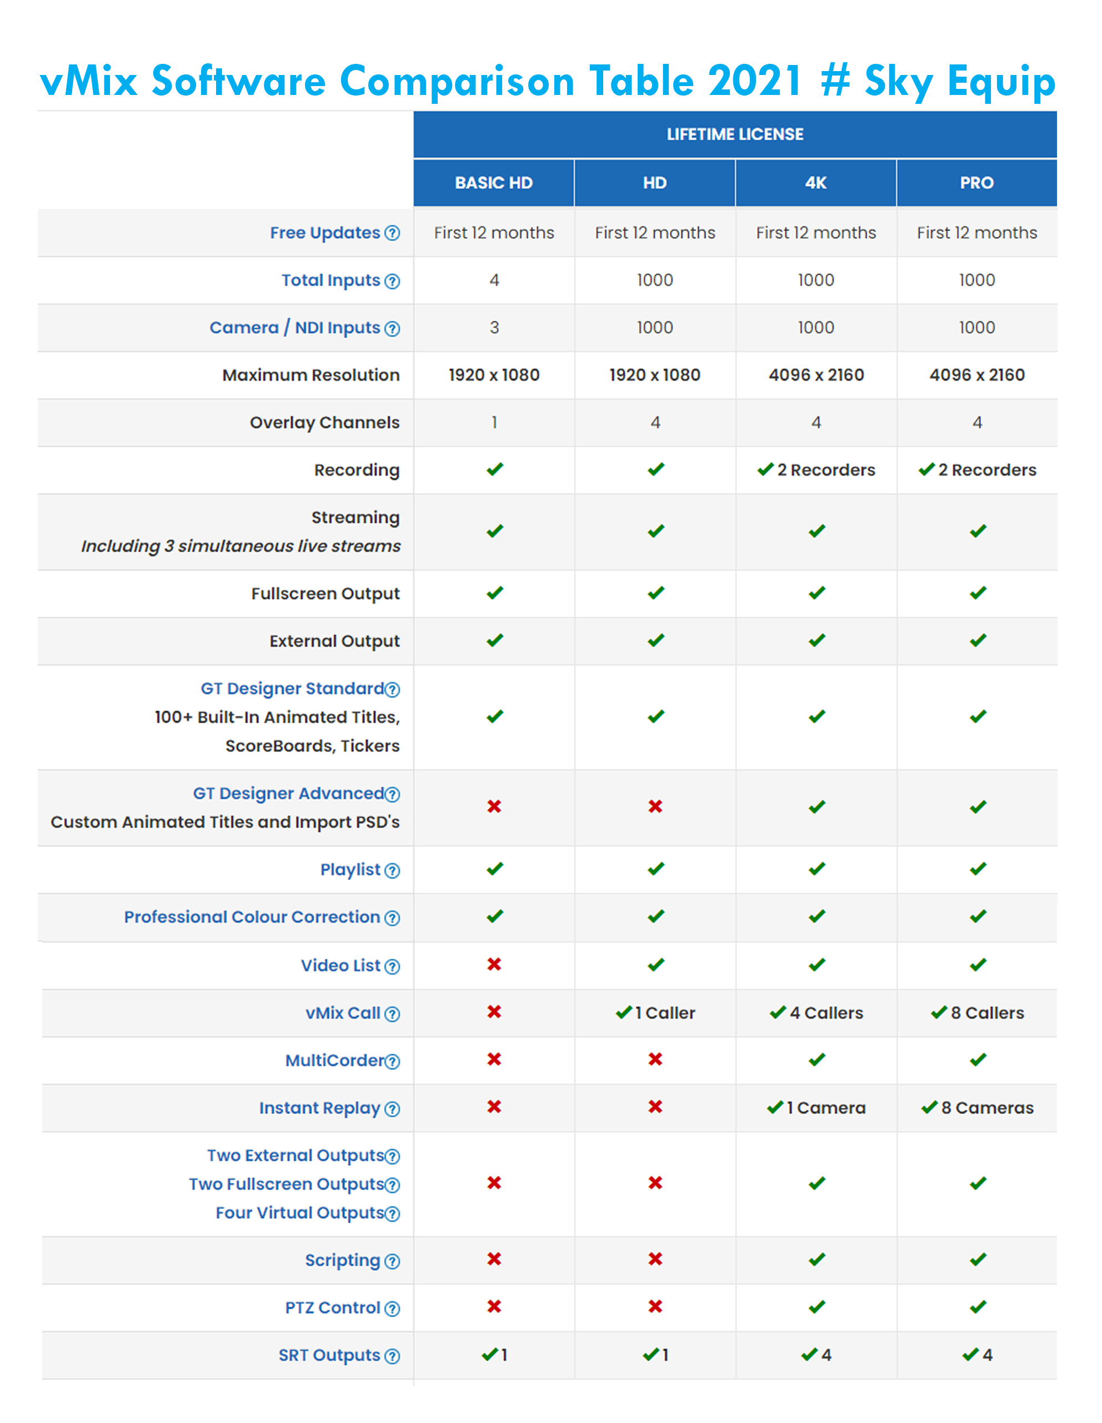Click the Fullscreen Output row label
This screenshot has height=1423, width=1102.
(x=325, y=594)
